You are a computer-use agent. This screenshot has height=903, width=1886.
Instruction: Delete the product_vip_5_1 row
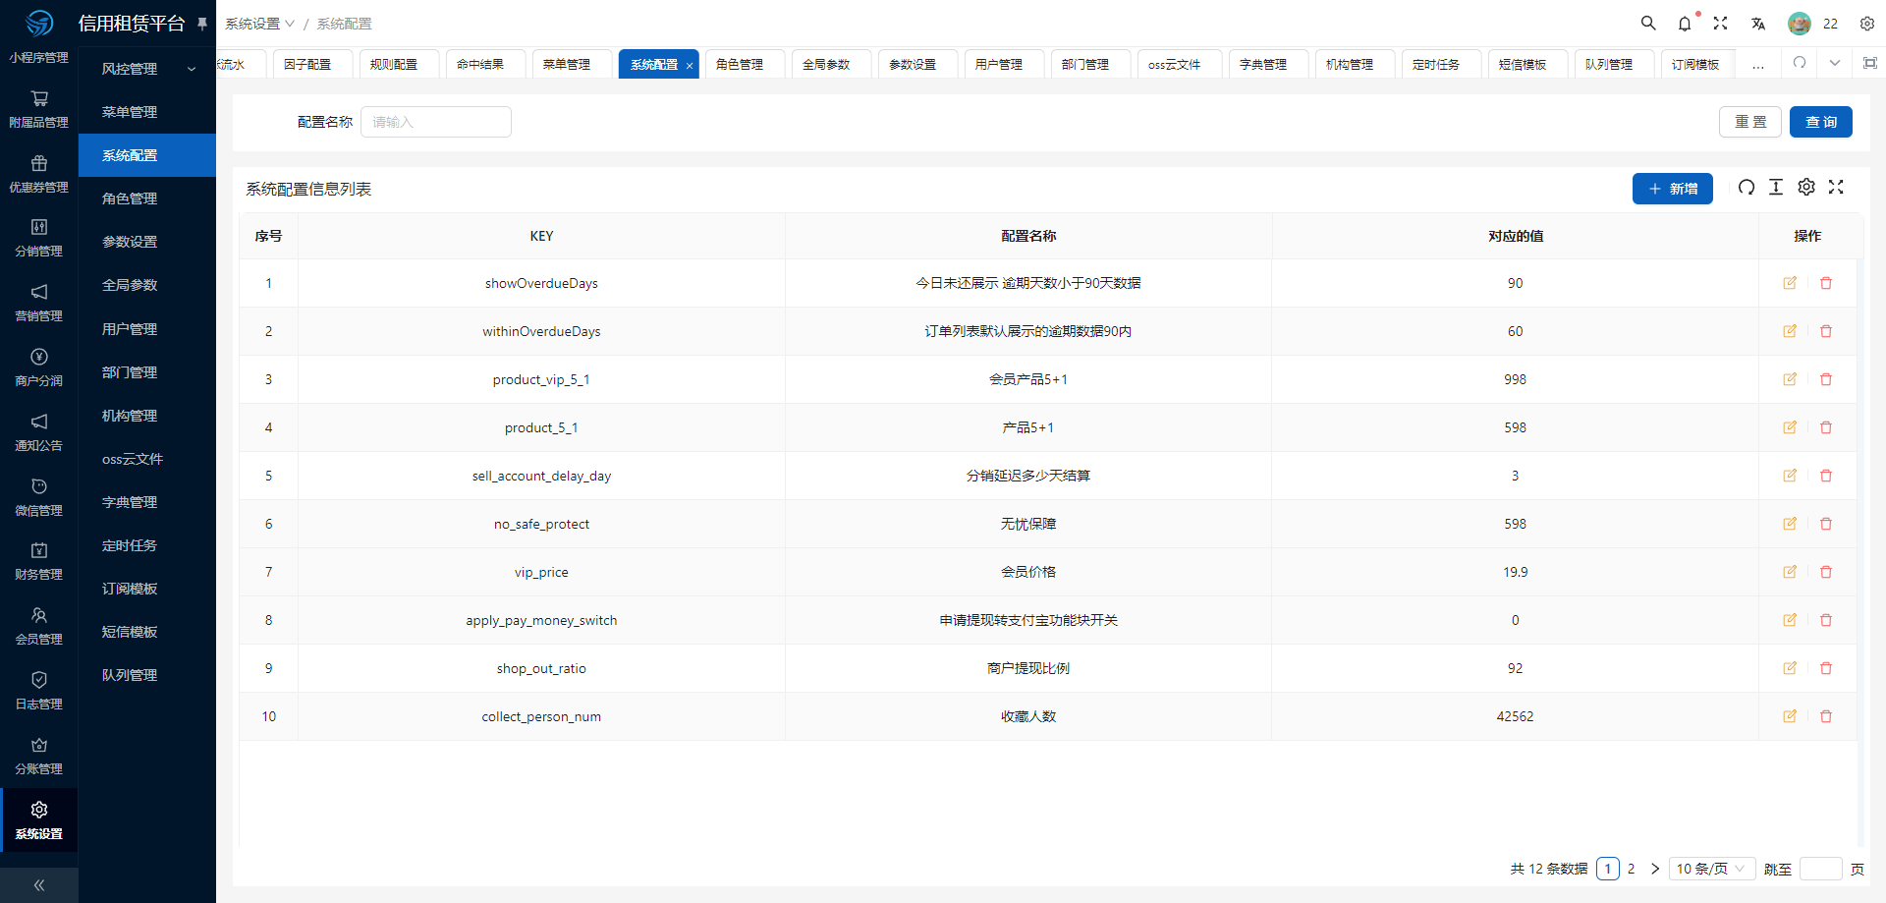tap(1826, 379)
